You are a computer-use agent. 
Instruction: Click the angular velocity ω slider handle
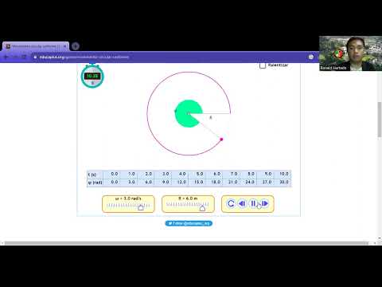point(141,208)
